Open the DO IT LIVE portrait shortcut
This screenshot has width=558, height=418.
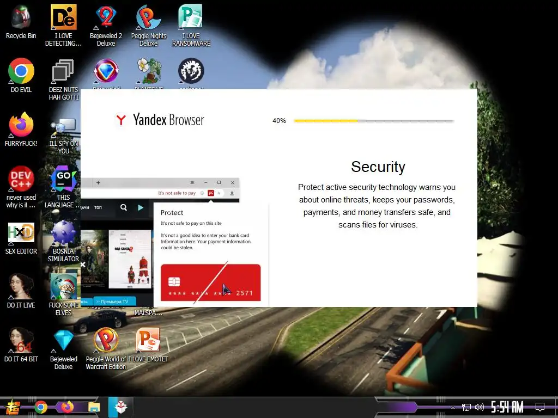21,291
